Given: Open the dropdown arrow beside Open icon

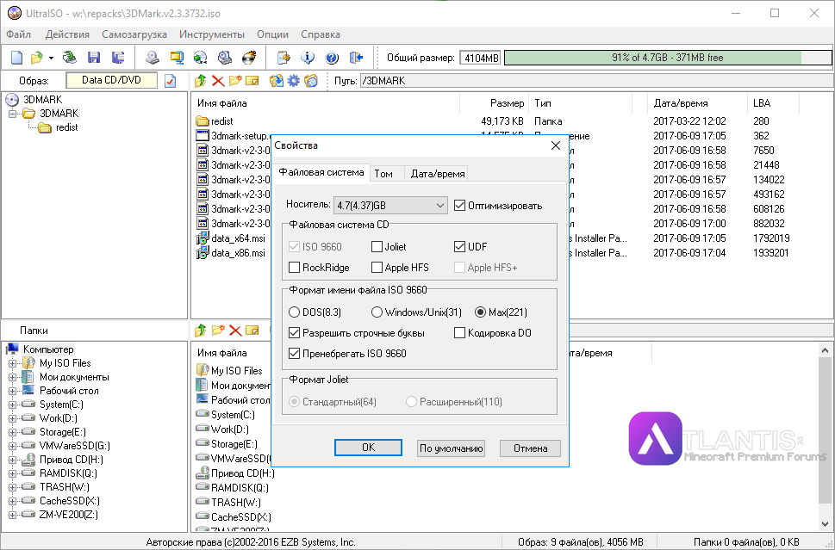Looking at the screenshot, I should click(x=51, y=58).
